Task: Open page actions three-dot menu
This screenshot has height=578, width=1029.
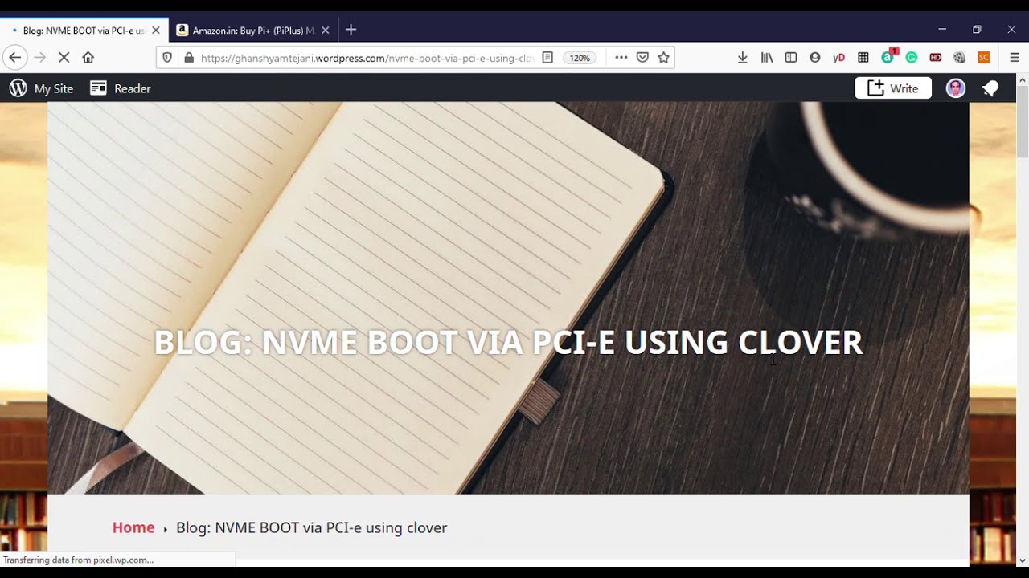Action: point(621,58)
